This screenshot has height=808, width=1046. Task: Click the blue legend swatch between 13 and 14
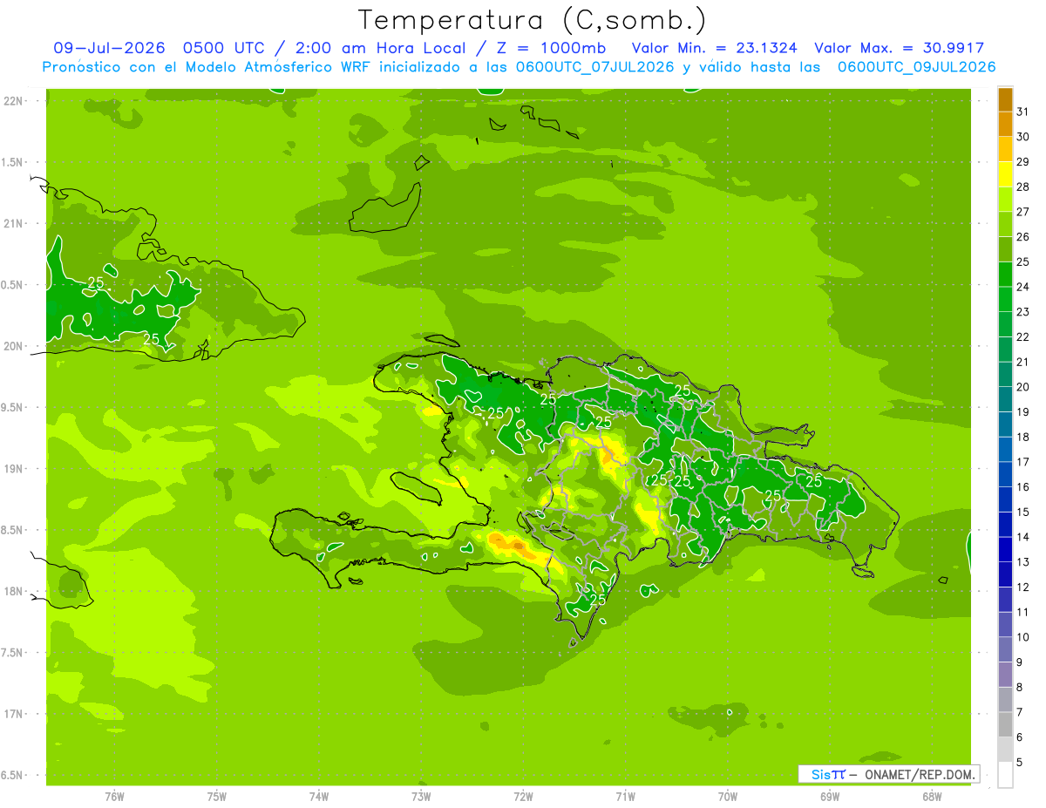(x=1005, y=549)
